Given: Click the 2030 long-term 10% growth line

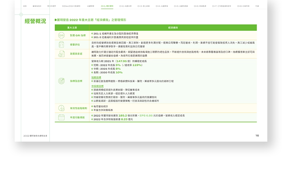Looking at the screenshot, I should tap(107, 72).
